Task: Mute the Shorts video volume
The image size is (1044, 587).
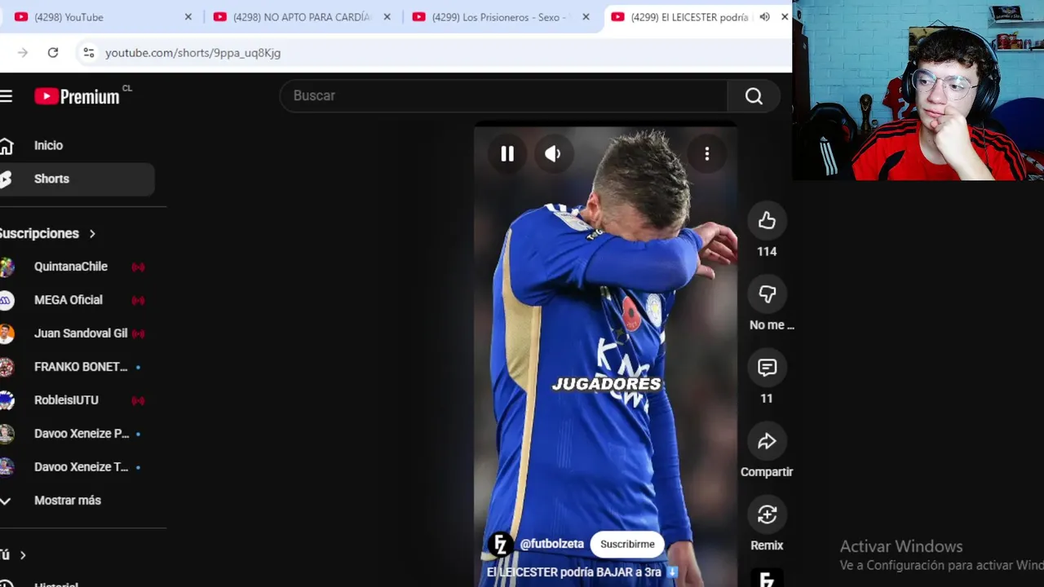Action: 553,154
